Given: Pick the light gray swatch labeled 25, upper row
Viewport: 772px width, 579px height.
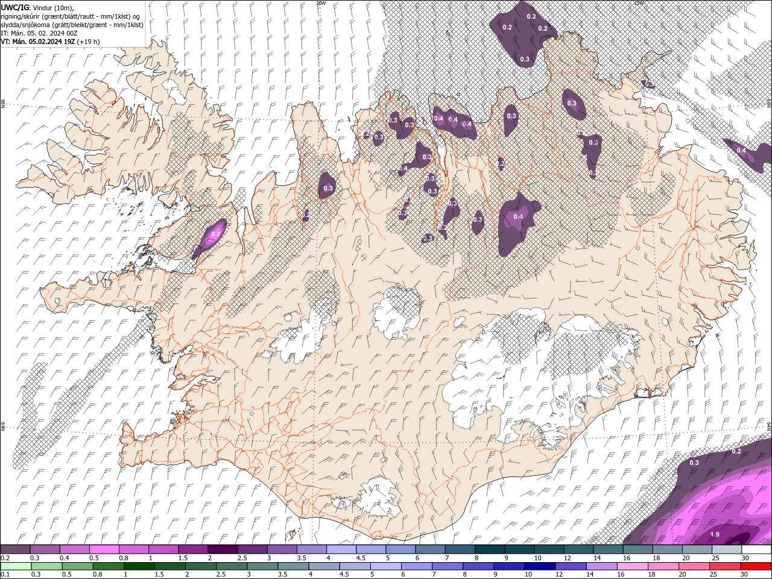Looking at the screenshot, I should 726,549.
